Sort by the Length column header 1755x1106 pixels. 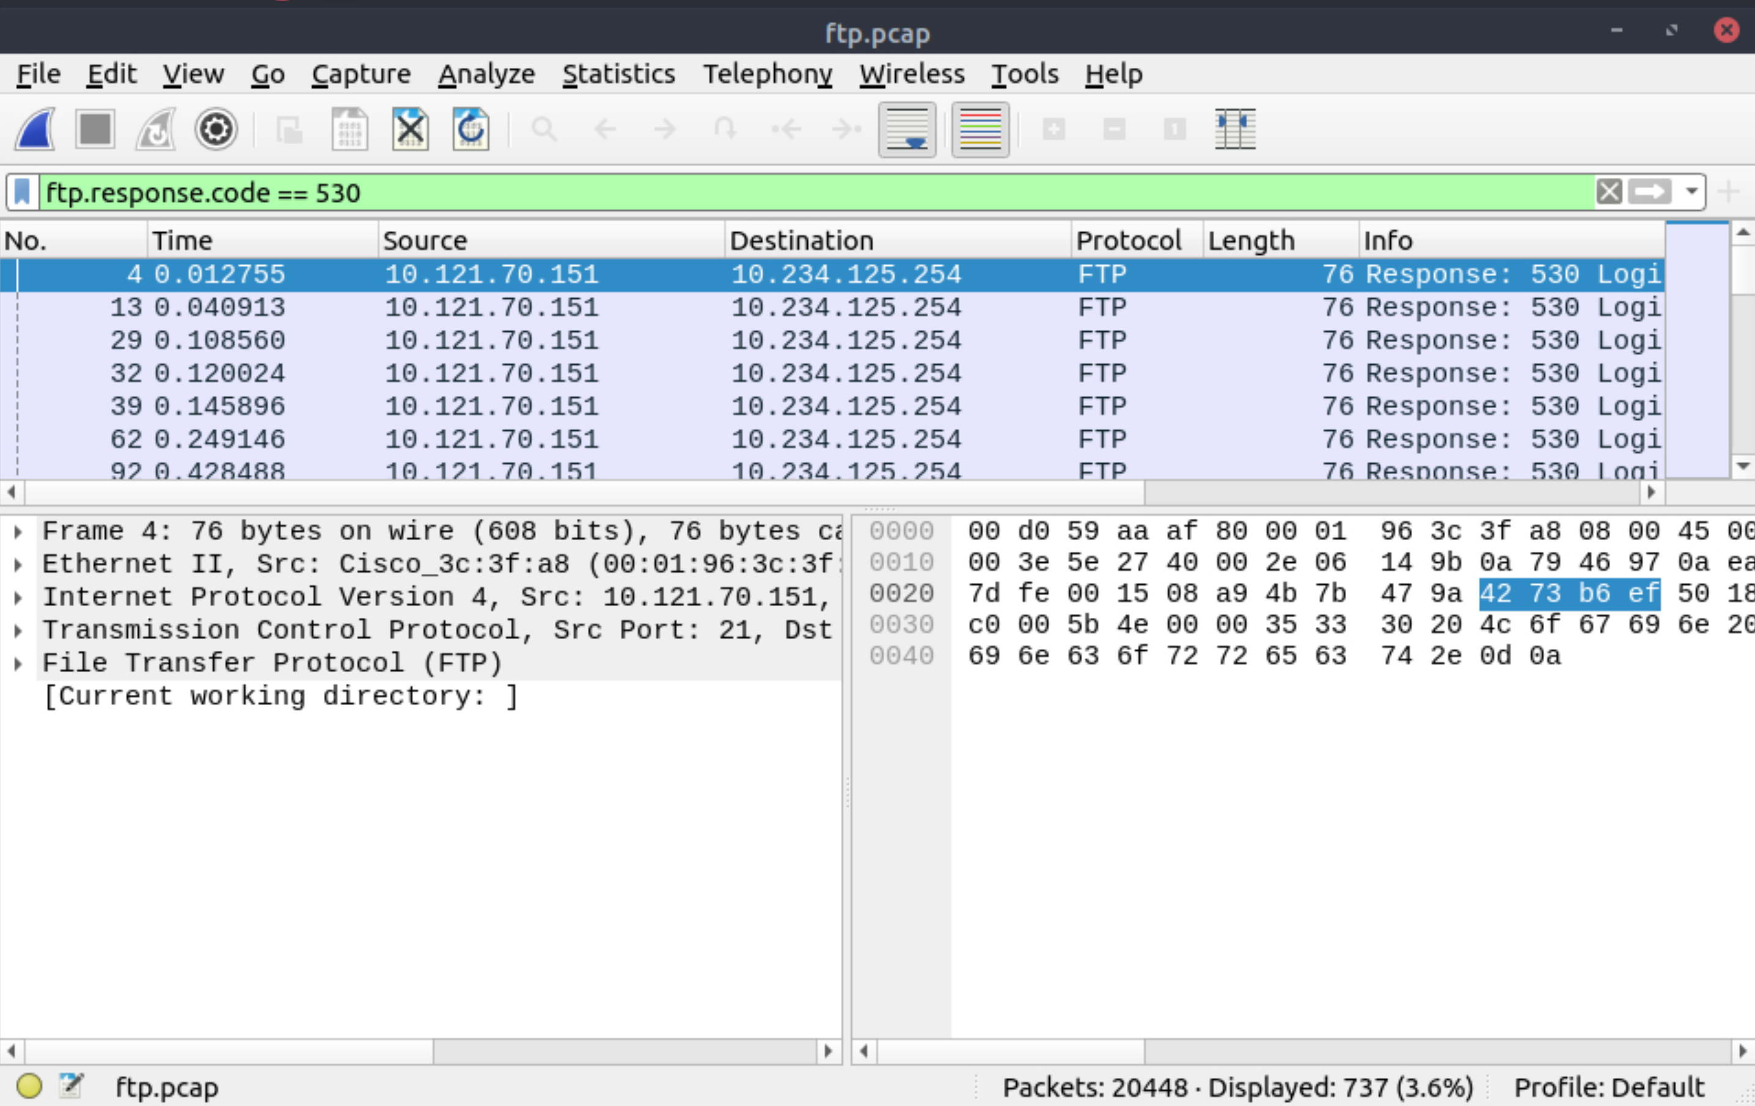coord(1281,240)
